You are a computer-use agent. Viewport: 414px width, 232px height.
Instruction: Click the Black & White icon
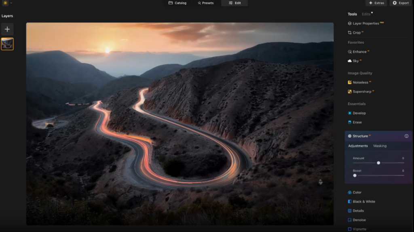(350, 202)
